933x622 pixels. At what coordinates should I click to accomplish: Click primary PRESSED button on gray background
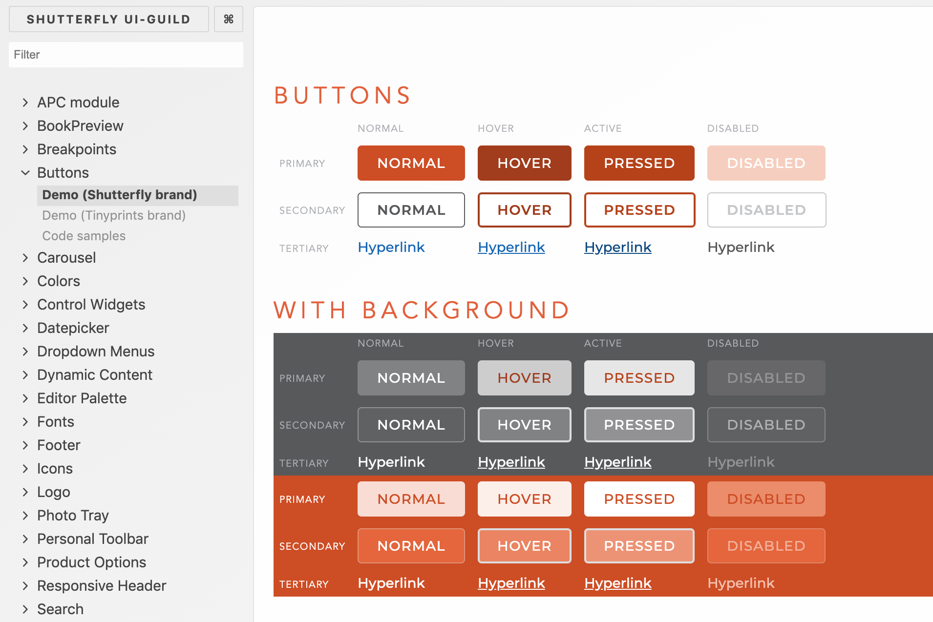click(x=639, y=378)
